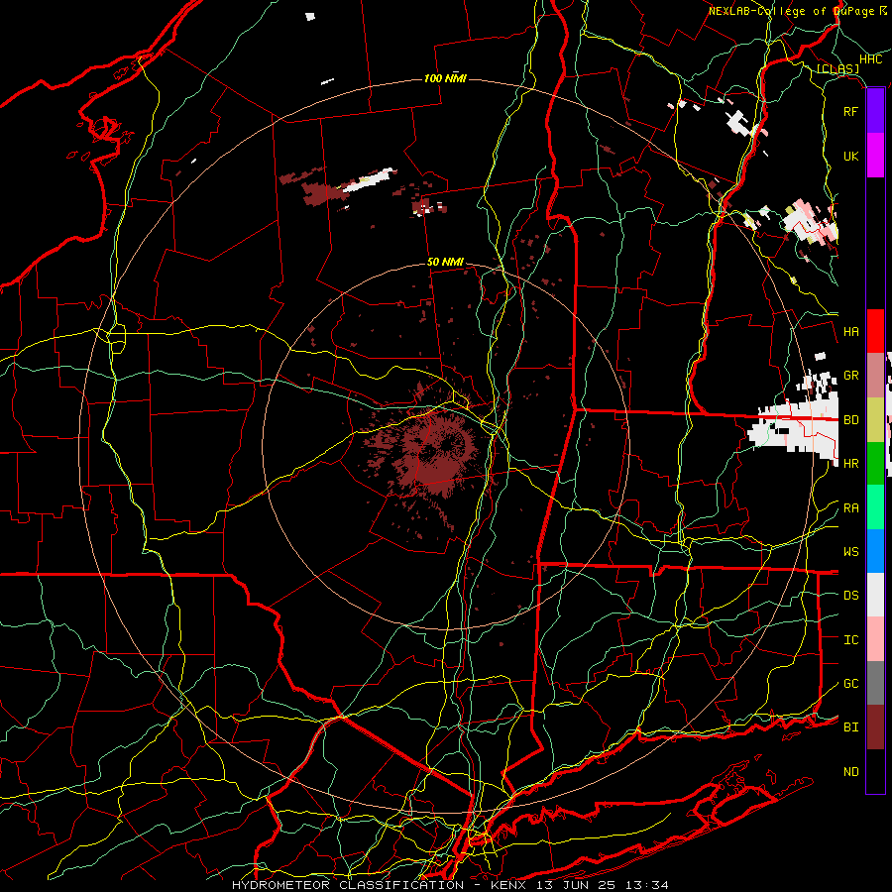Click the 'DS' legend label
This screenshot has width=892, height=892.
(851, 596)
